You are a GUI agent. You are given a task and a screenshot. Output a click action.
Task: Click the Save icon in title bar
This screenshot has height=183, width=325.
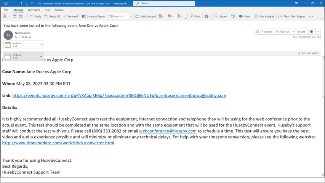click(6, 3)
